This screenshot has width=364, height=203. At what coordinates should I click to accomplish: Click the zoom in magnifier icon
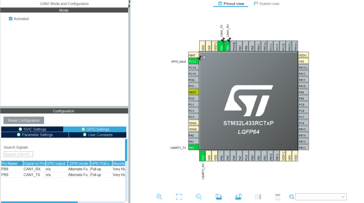pos(159,197)
